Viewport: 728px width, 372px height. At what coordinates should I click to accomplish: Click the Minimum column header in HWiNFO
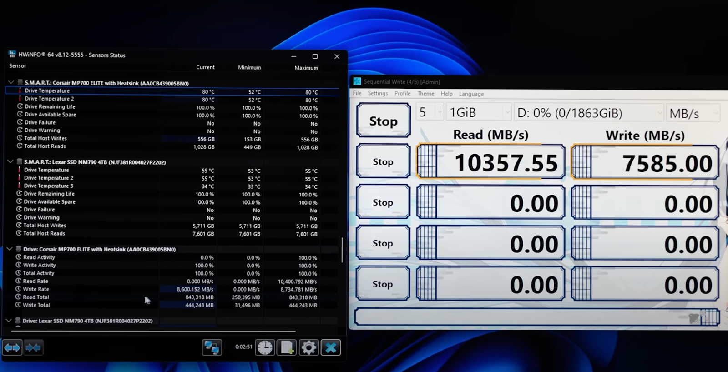coord(249,67)
